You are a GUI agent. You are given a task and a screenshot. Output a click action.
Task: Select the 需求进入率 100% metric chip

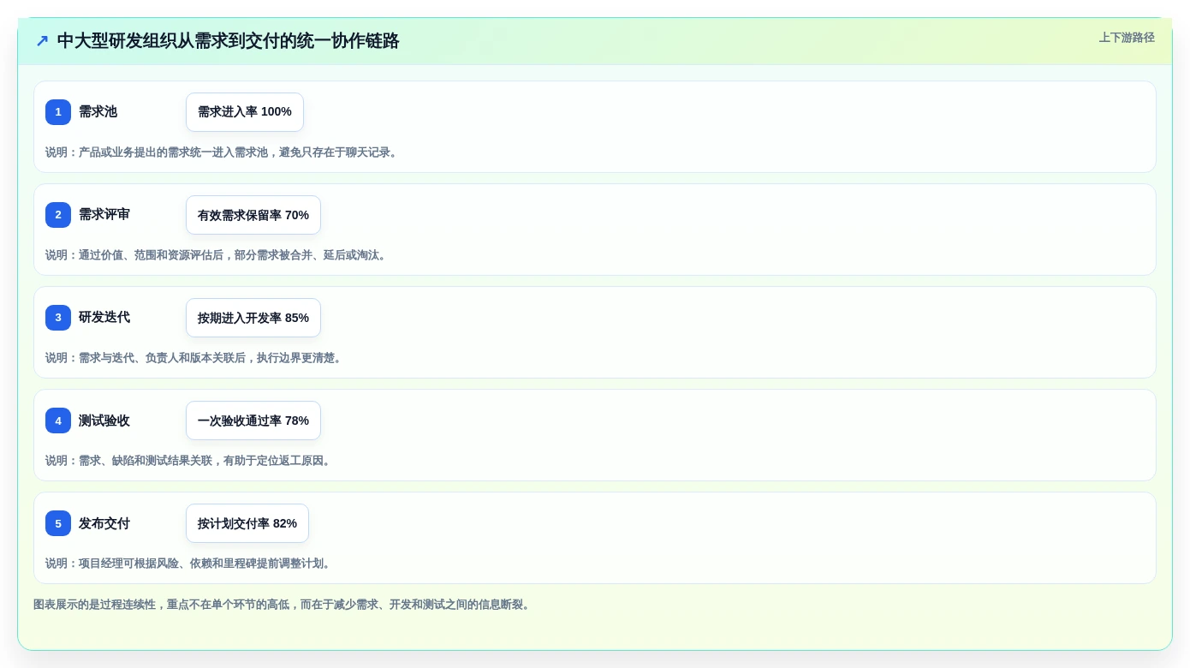pos(245,112)
